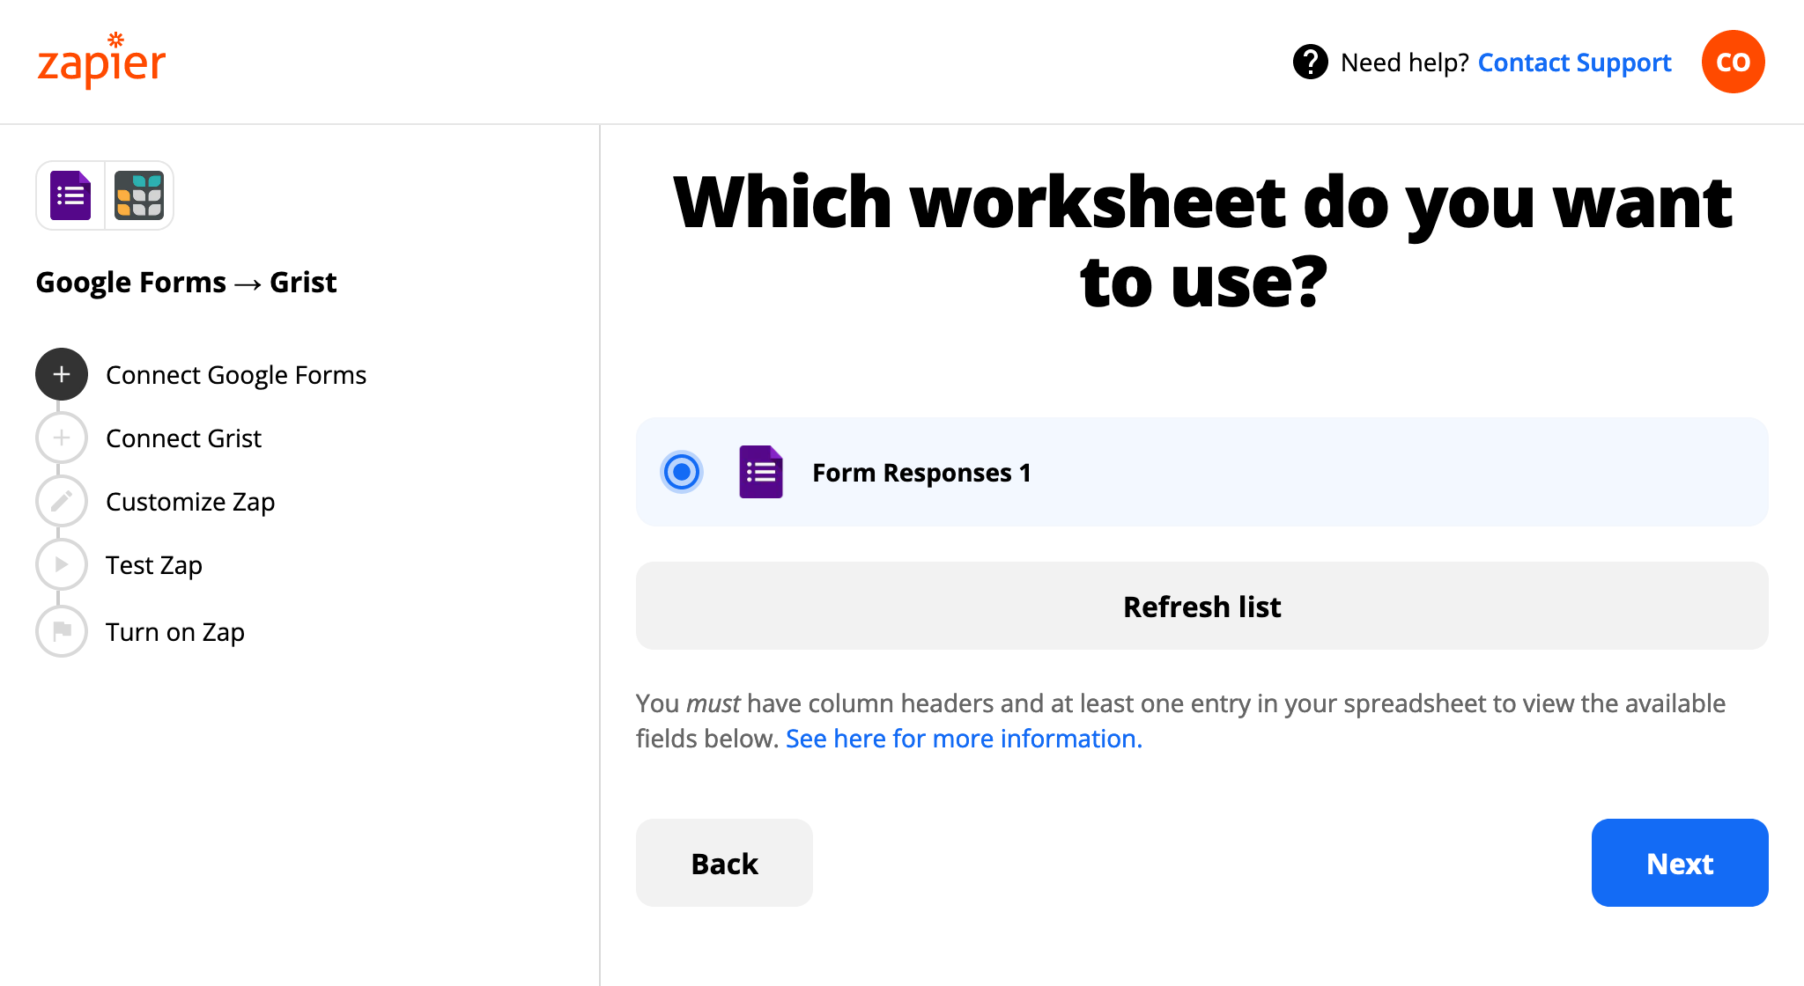Open the CO account avatar
Screen dimensions: 1804x986
(1732, 61)
